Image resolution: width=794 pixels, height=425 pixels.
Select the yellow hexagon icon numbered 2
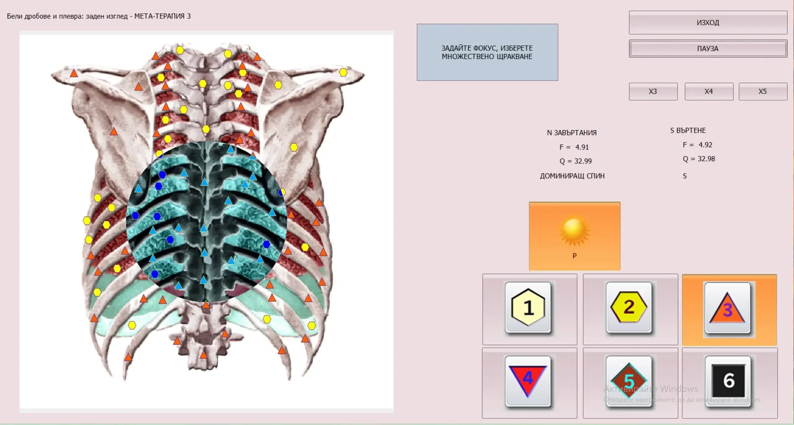tap(629, 308)
